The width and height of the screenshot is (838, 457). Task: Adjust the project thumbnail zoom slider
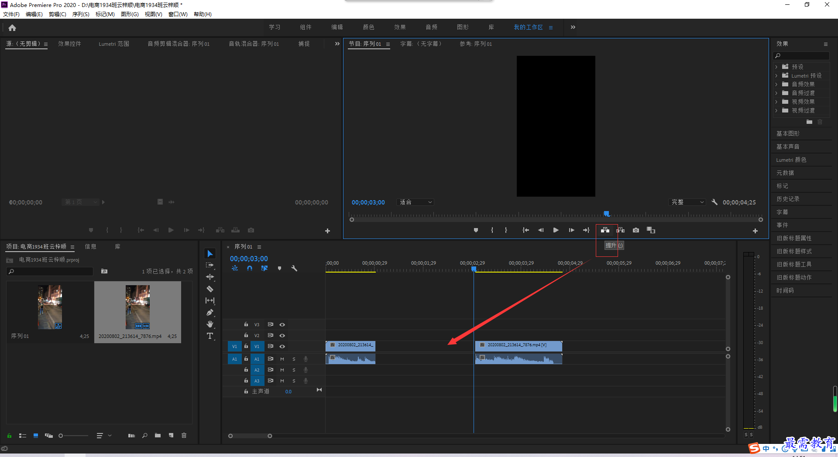[73, 435]
